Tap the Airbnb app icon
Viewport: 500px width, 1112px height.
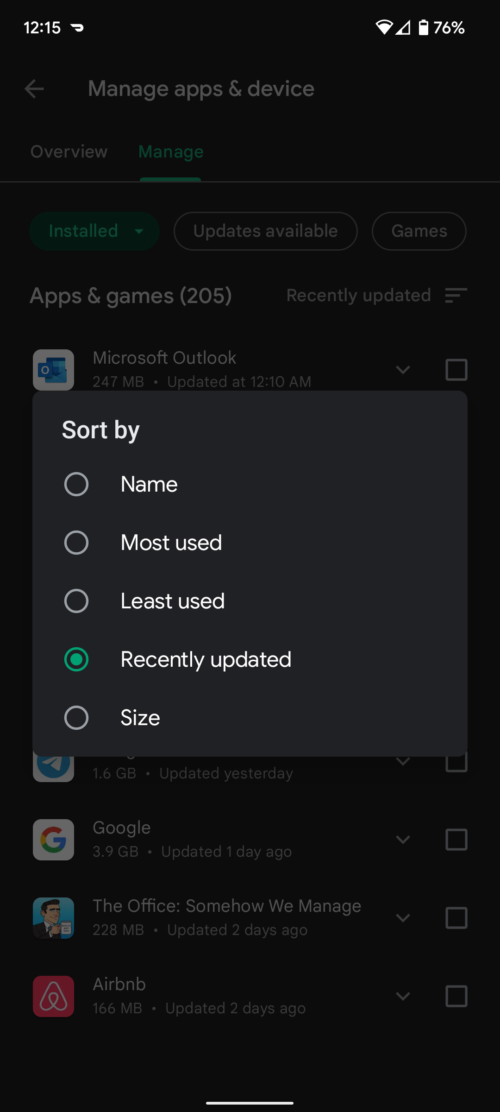tap(53, 996)
